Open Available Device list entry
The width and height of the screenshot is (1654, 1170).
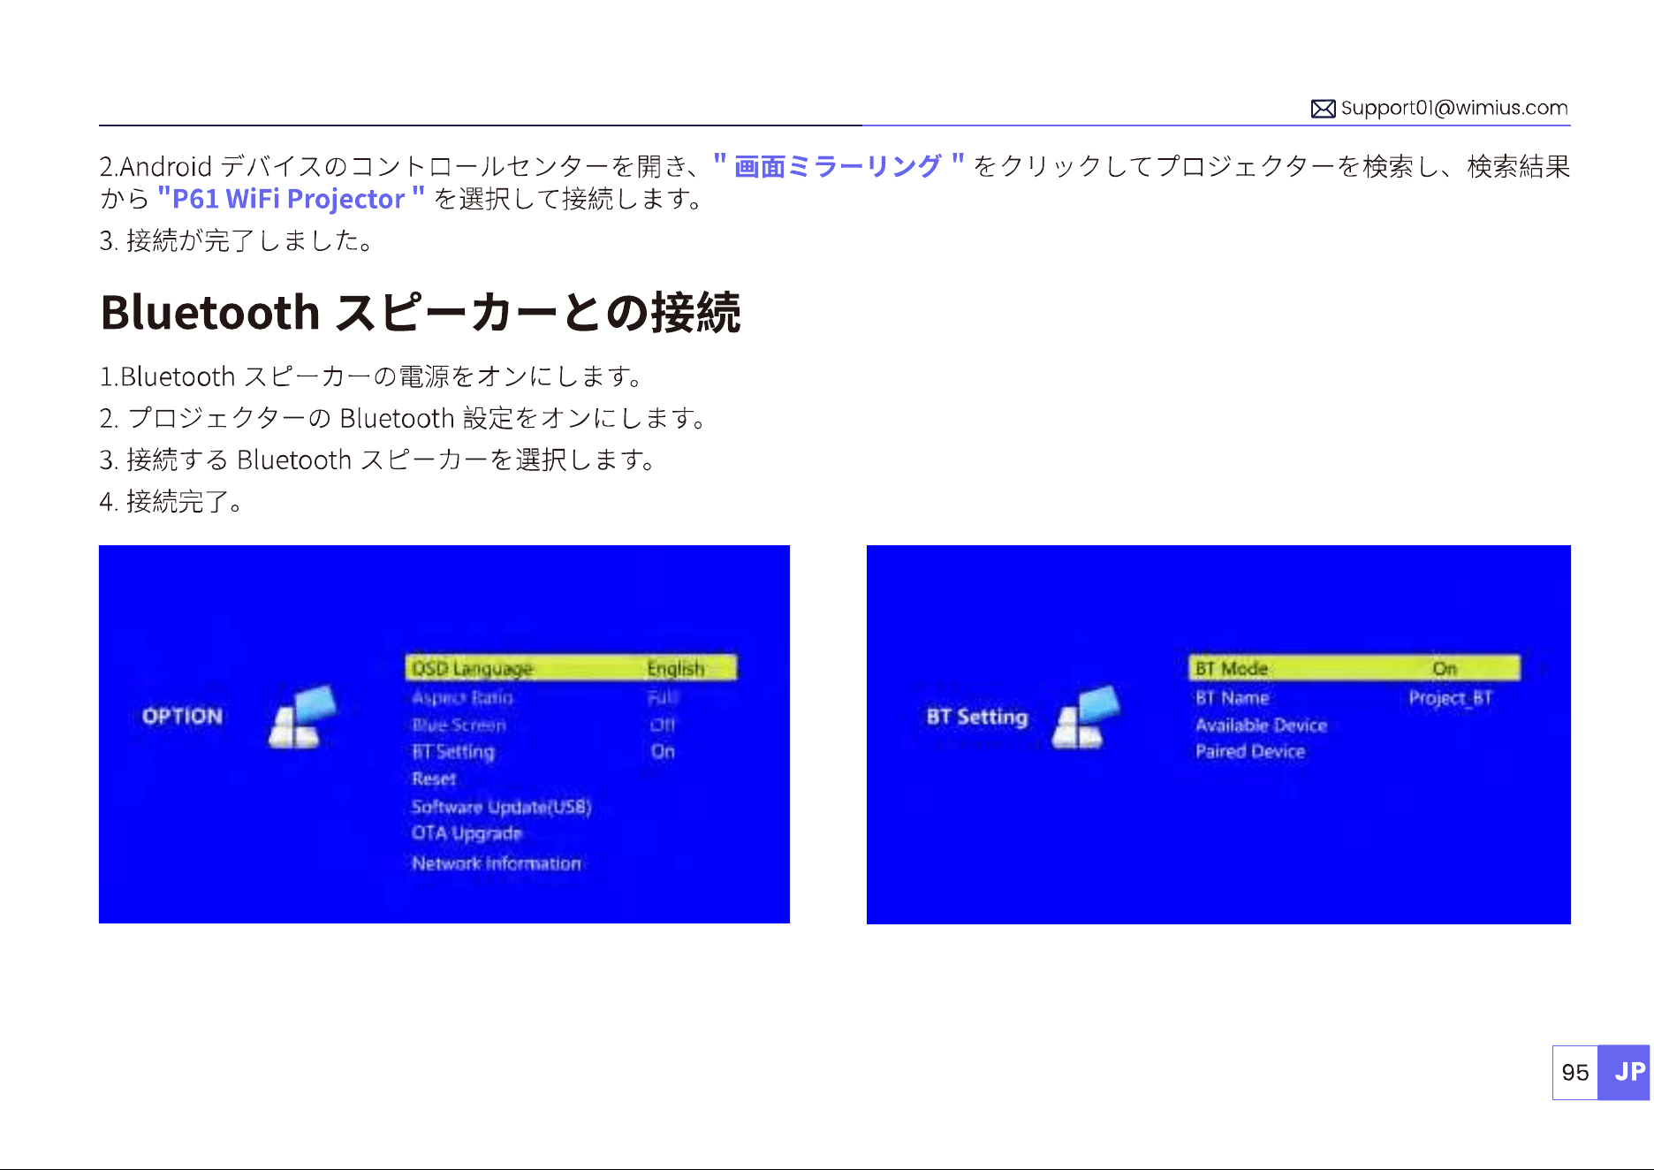tap(1261, 725)
